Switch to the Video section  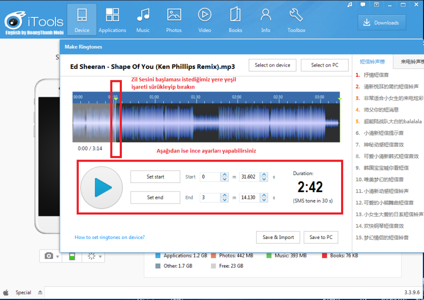tap(204, 20)
